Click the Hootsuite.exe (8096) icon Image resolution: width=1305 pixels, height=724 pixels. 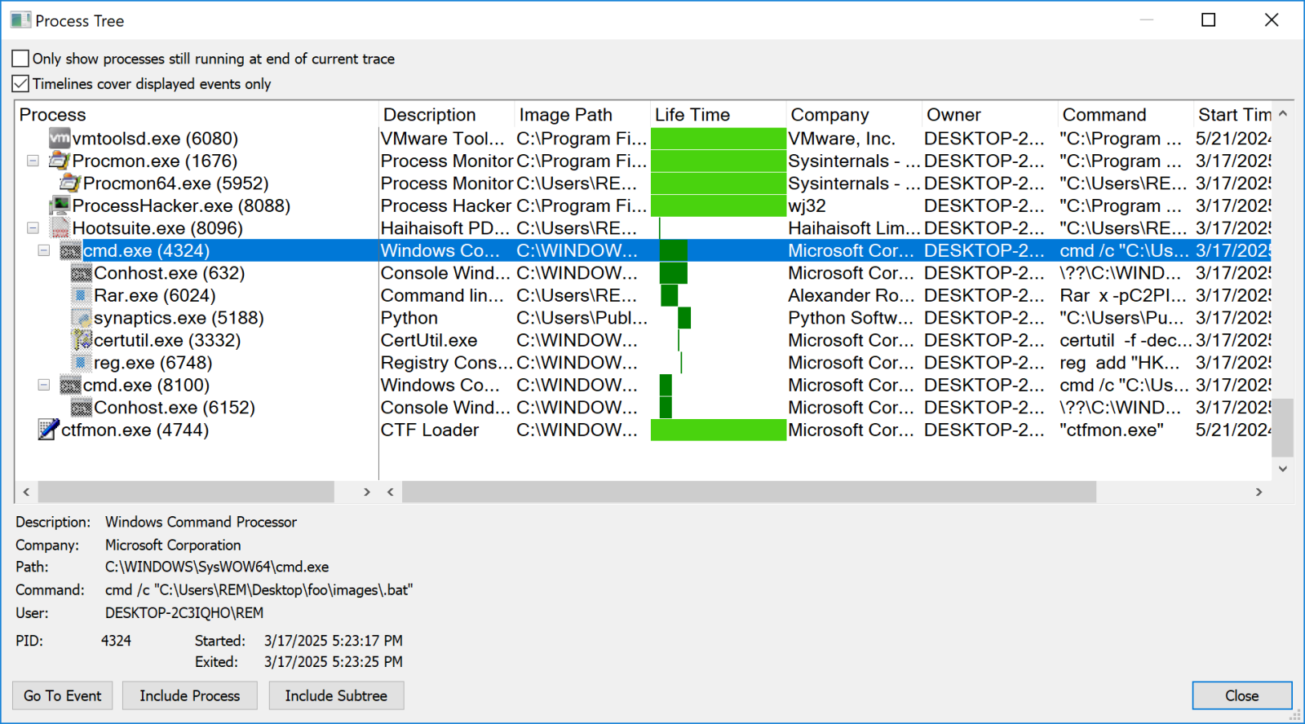pyautogui.click(x=60, y=227)
